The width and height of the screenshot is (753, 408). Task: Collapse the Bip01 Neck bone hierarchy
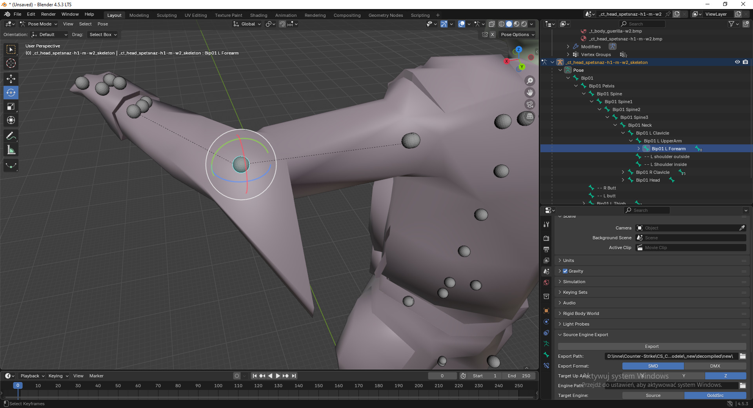615,125
